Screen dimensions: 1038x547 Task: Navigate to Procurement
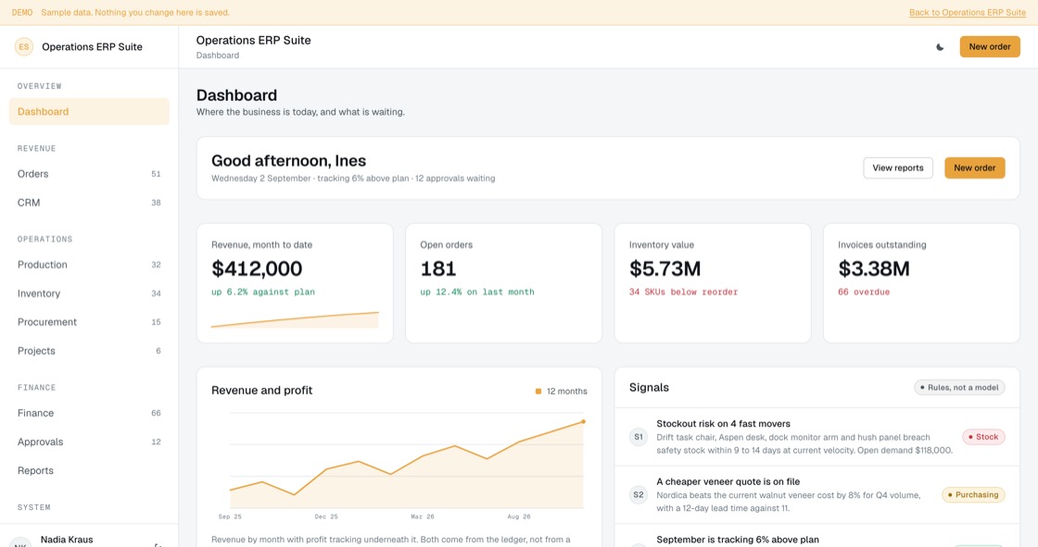(x=89, y=322)
